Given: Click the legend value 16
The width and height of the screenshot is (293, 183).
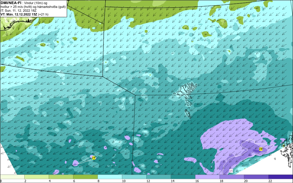Looking at the screenshot, I should (197, 181).
